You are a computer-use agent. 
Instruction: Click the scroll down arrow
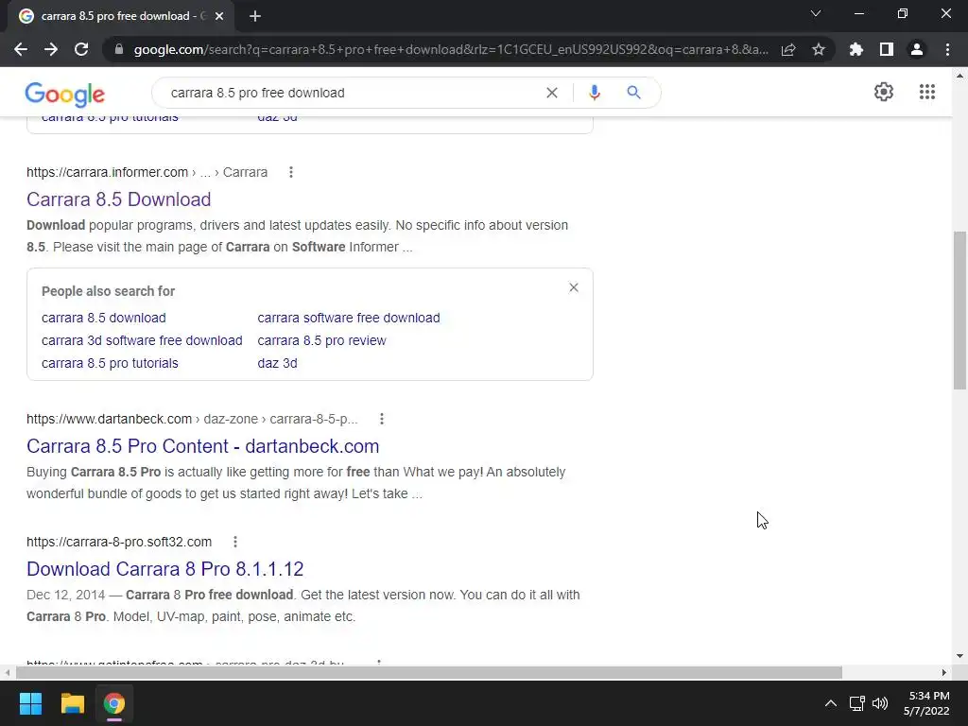coord(959,656)
